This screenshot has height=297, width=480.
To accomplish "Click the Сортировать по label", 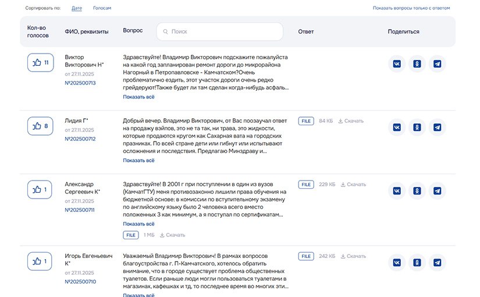I will (43, 8).
